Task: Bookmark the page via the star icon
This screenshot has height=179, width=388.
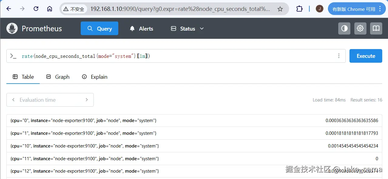Action: click(280, 9)
